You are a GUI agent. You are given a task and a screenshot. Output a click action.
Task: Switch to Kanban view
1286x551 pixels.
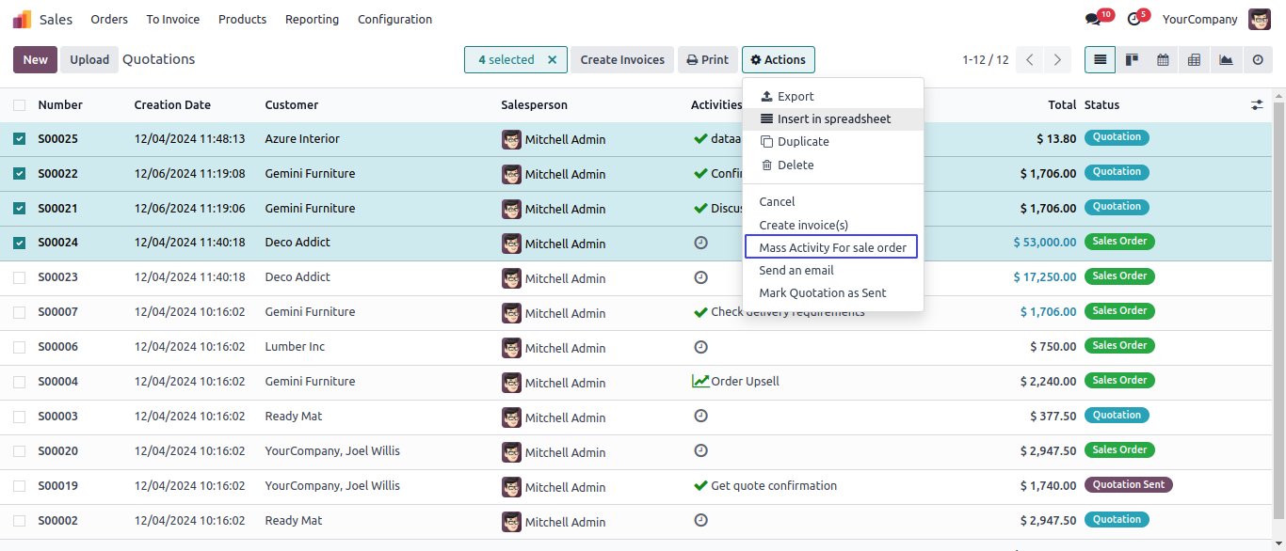click(x=1132, y=60)
